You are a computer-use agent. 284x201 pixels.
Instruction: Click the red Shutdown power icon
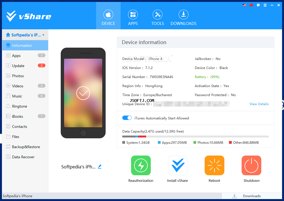pos(251,165)
